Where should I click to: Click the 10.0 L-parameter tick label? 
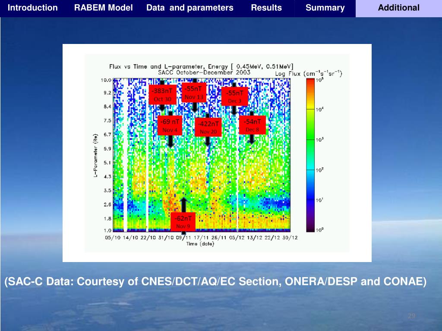click(106, 80)
